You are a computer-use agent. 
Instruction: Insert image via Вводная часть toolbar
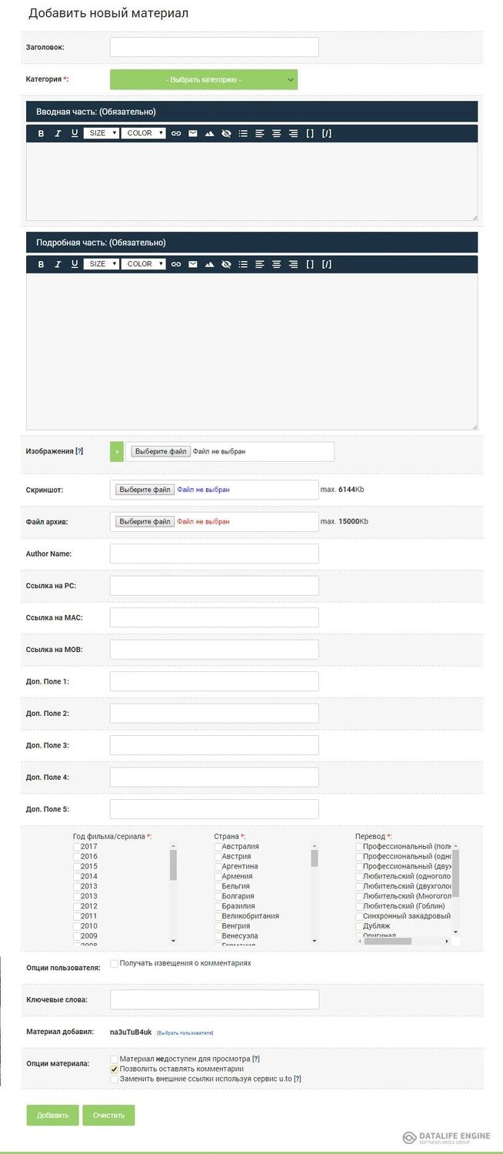pyautogui.click(x=209, y=133)
